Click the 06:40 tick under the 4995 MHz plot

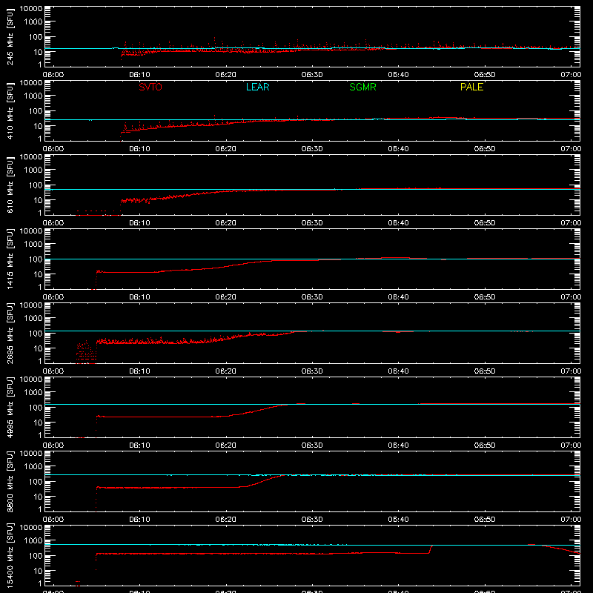point(398,445)
